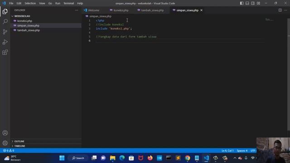290x163 pixels.
Task: Open the Go menu
Action: pos(50,3)
